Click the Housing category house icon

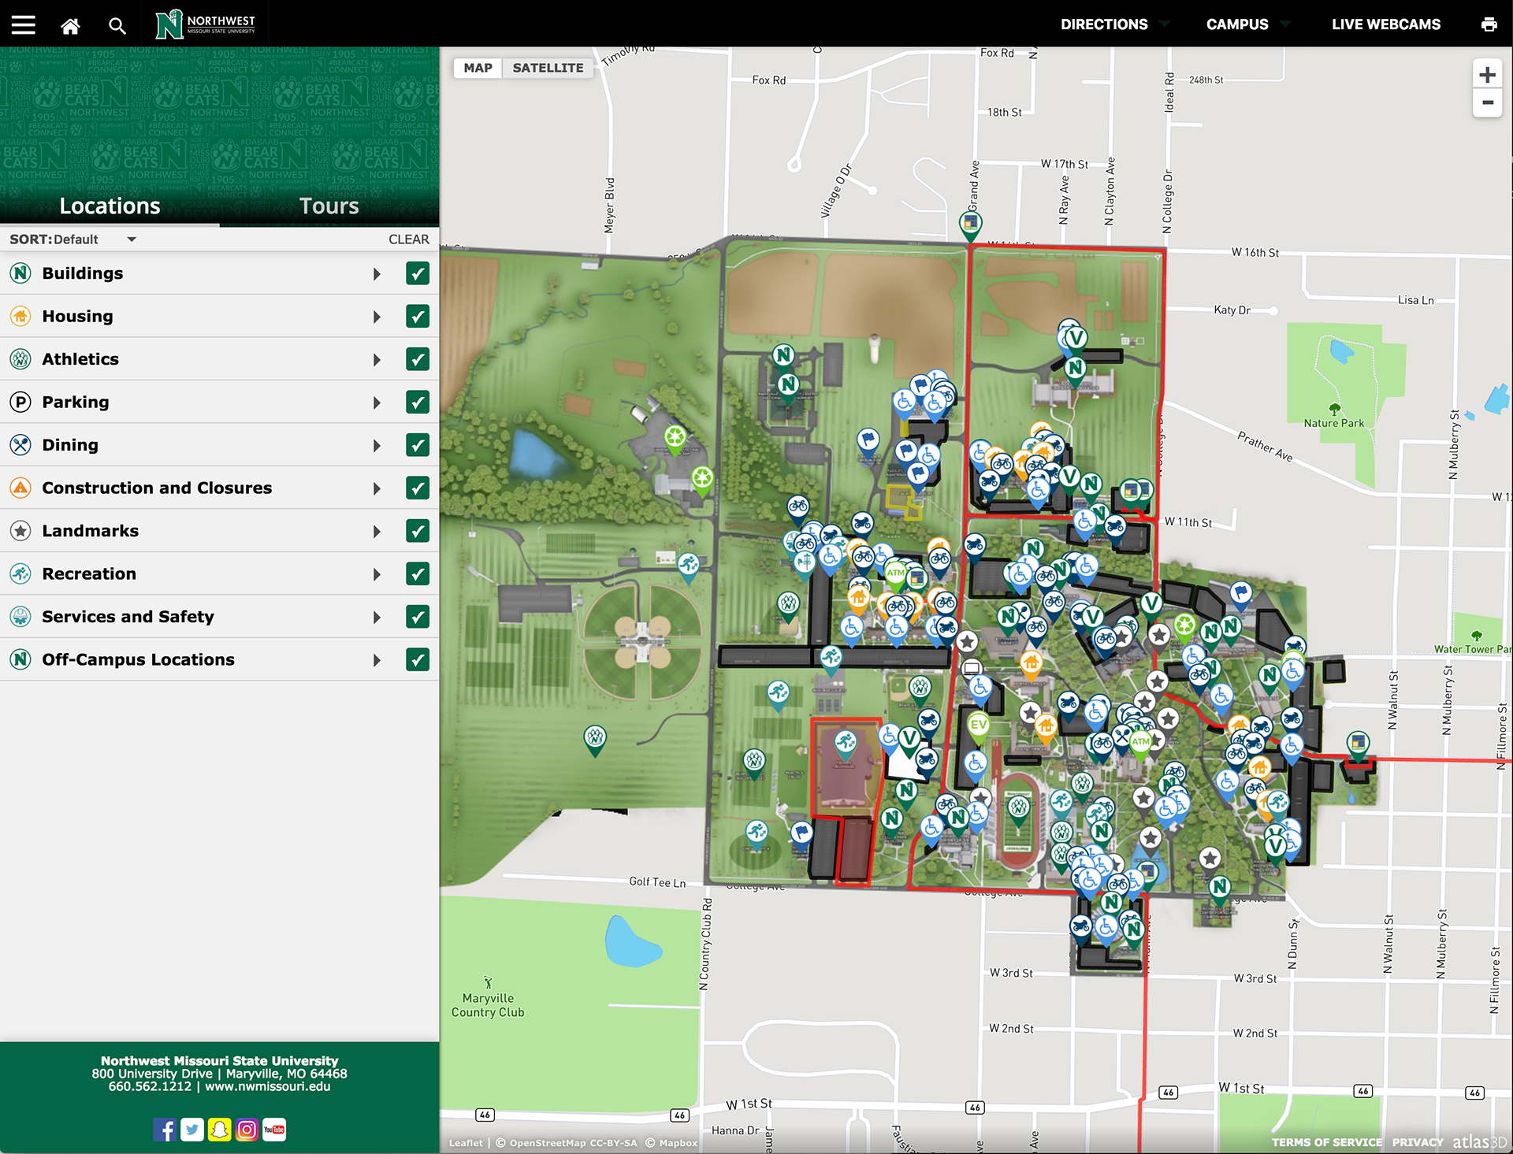coord(20,316)
